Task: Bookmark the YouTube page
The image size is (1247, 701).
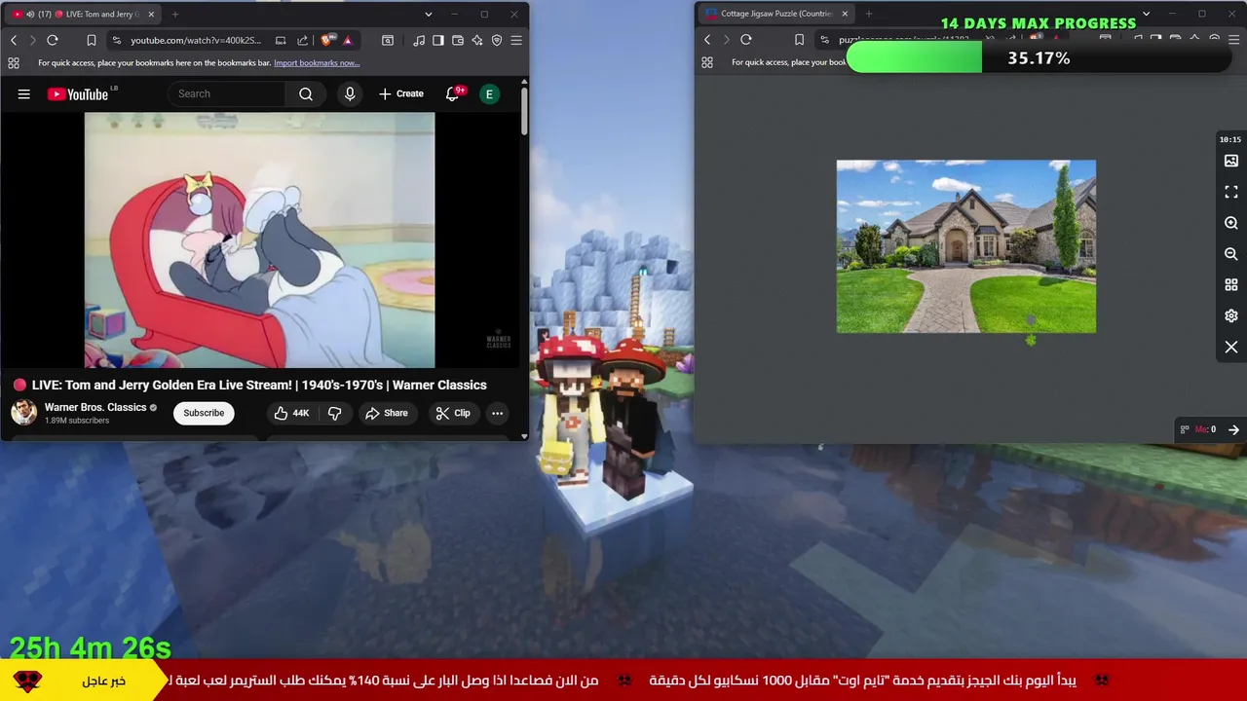Action: tap(92, 40)
